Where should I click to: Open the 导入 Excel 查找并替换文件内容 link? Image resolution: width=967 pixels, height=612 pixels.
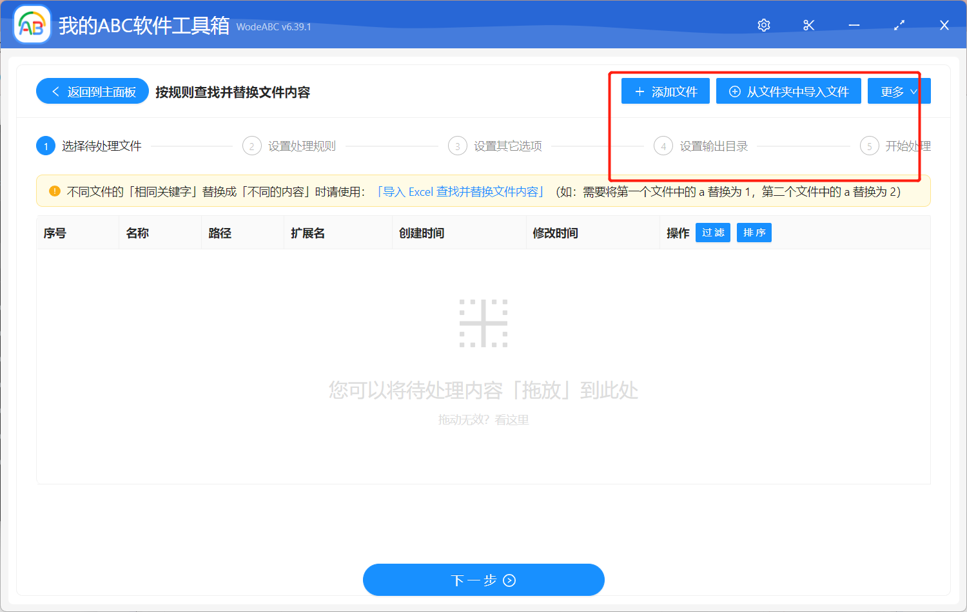click(x=460, y=191)
